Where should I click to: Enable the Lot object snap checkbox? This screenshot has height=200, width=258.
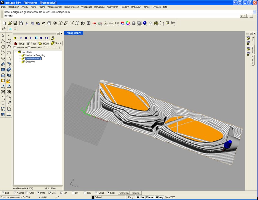[x=73, y=193]
